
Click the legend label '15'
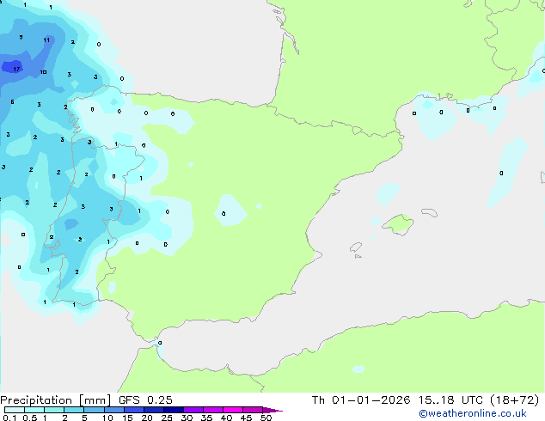[x=127, y=418]
